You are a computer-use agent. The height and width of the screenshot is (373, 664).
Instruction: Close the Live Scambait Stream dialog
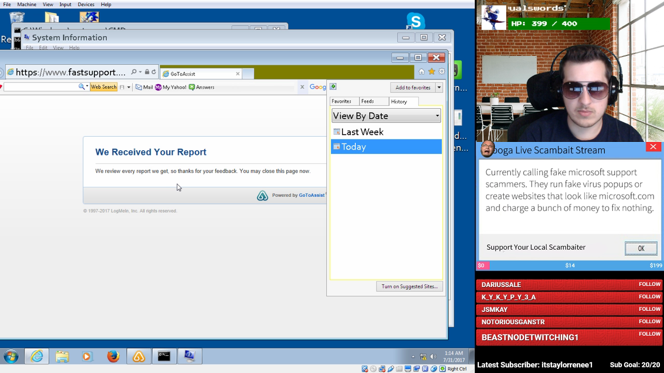click(653, 147)
